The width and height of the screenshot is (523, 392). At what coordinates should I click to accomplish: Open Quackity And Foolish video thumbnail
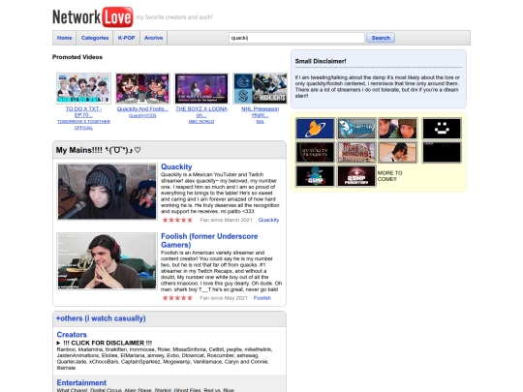coord(142,88)
